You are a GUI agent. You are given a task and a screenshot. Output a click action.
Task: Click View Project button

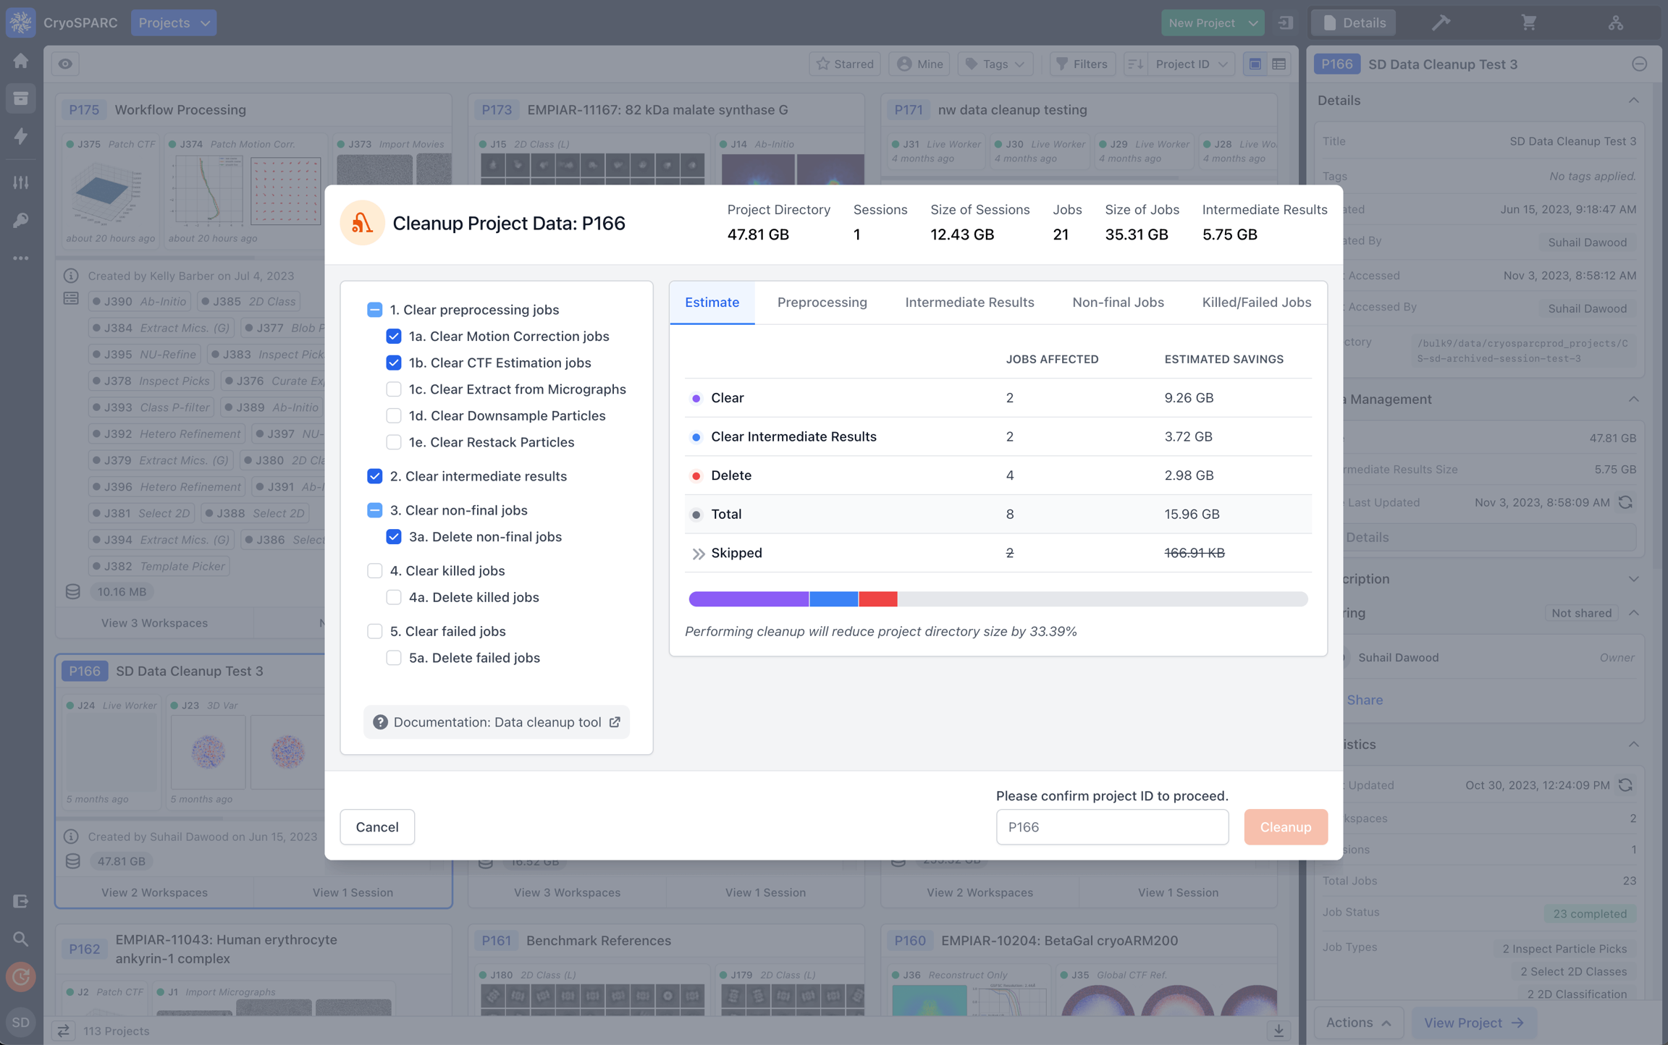(1474, 1023)
